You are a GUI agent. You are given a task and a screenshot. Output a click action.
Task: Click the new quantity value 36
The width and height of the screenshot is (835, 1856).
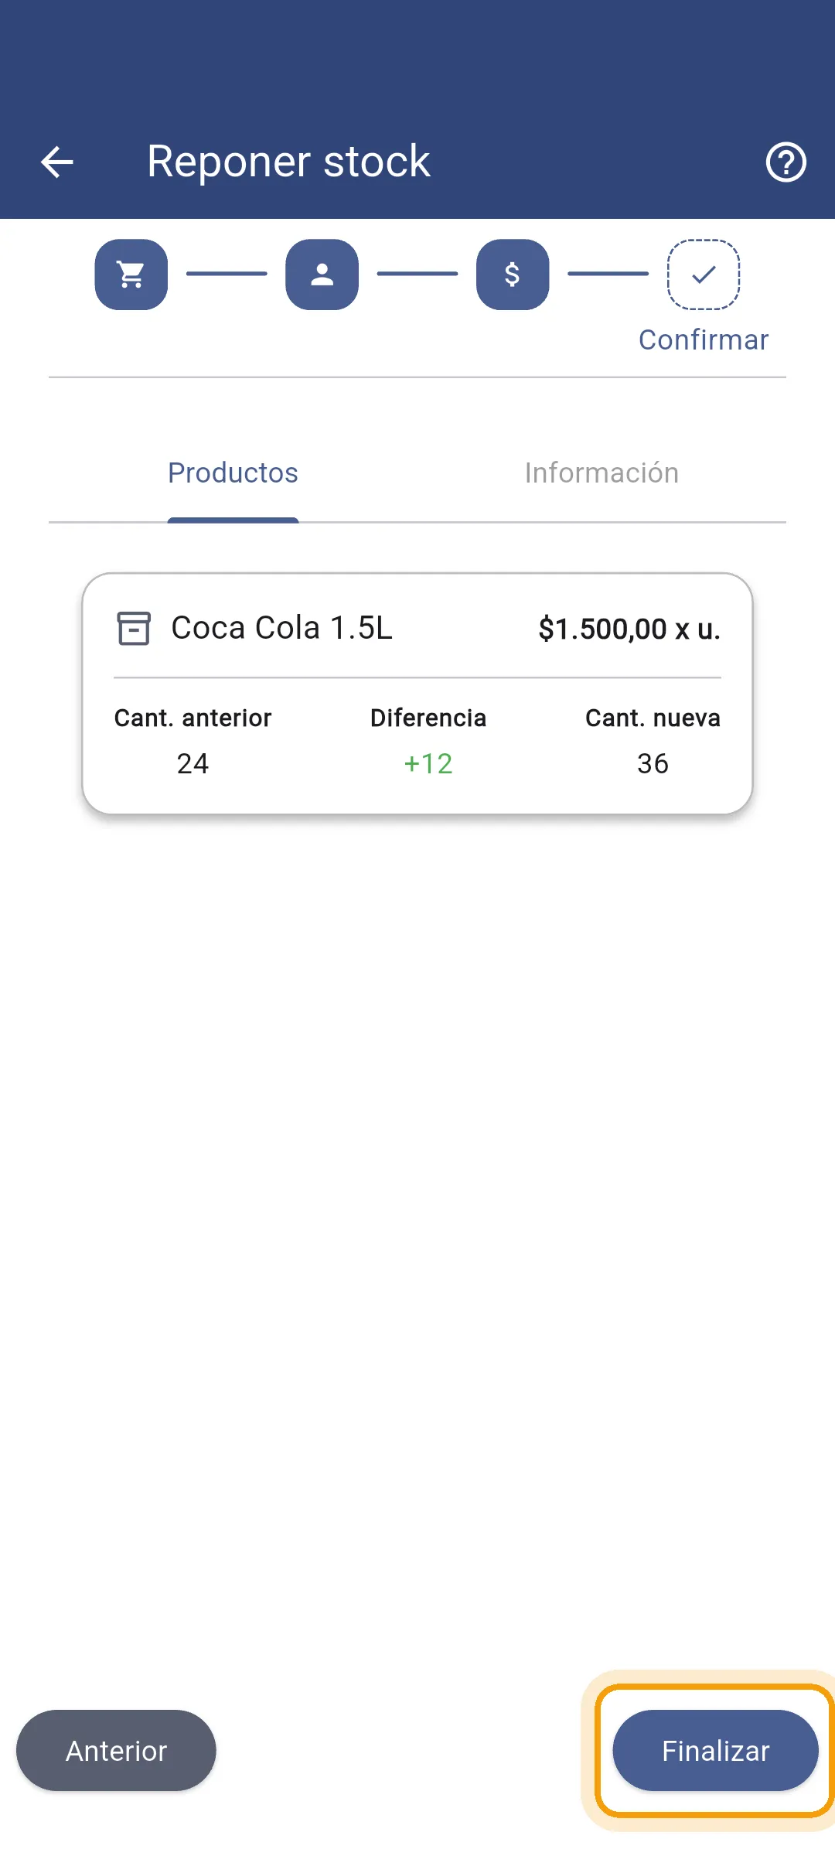(x=653, y=764)
